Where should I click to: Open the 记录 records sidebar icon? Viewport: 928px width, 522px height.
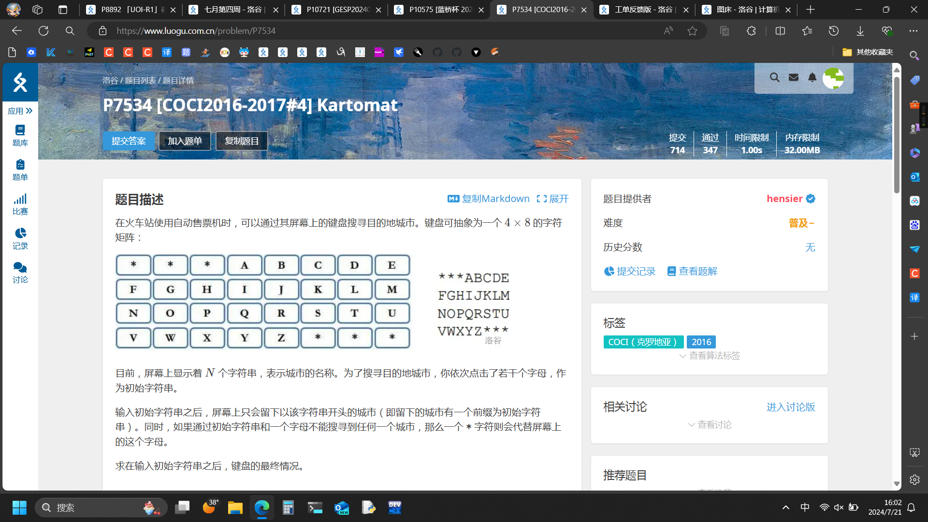tap(20, 239)
